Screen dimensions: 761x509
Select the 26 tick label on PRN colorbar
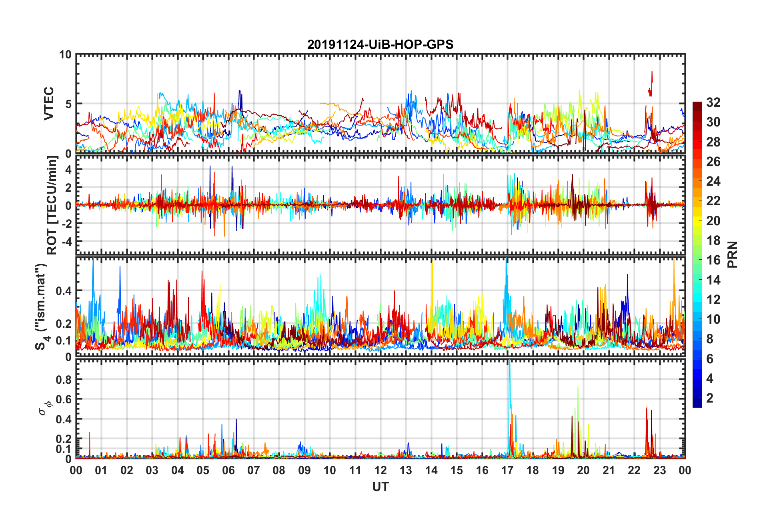713,162
